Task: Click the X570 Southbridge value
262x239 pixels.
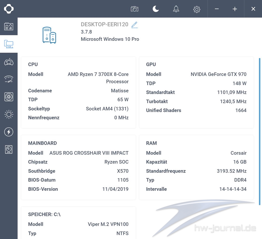Action: (123, 171)
